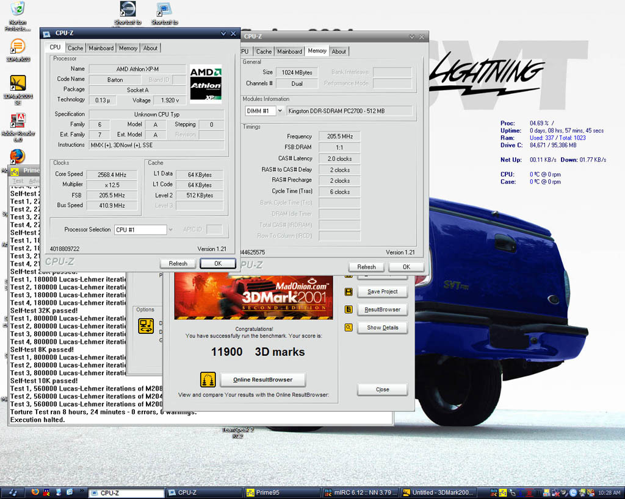Image resolution: width=625 pixels, height=499 pixels.
Task: Click the mIRC icon in the system tray
Action: point(493,493)
